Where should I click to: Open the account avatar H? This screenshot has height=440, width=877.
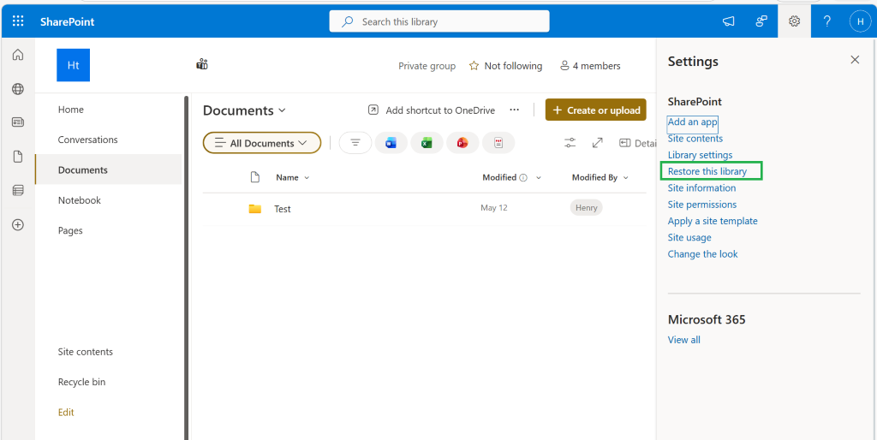(860, 21)
